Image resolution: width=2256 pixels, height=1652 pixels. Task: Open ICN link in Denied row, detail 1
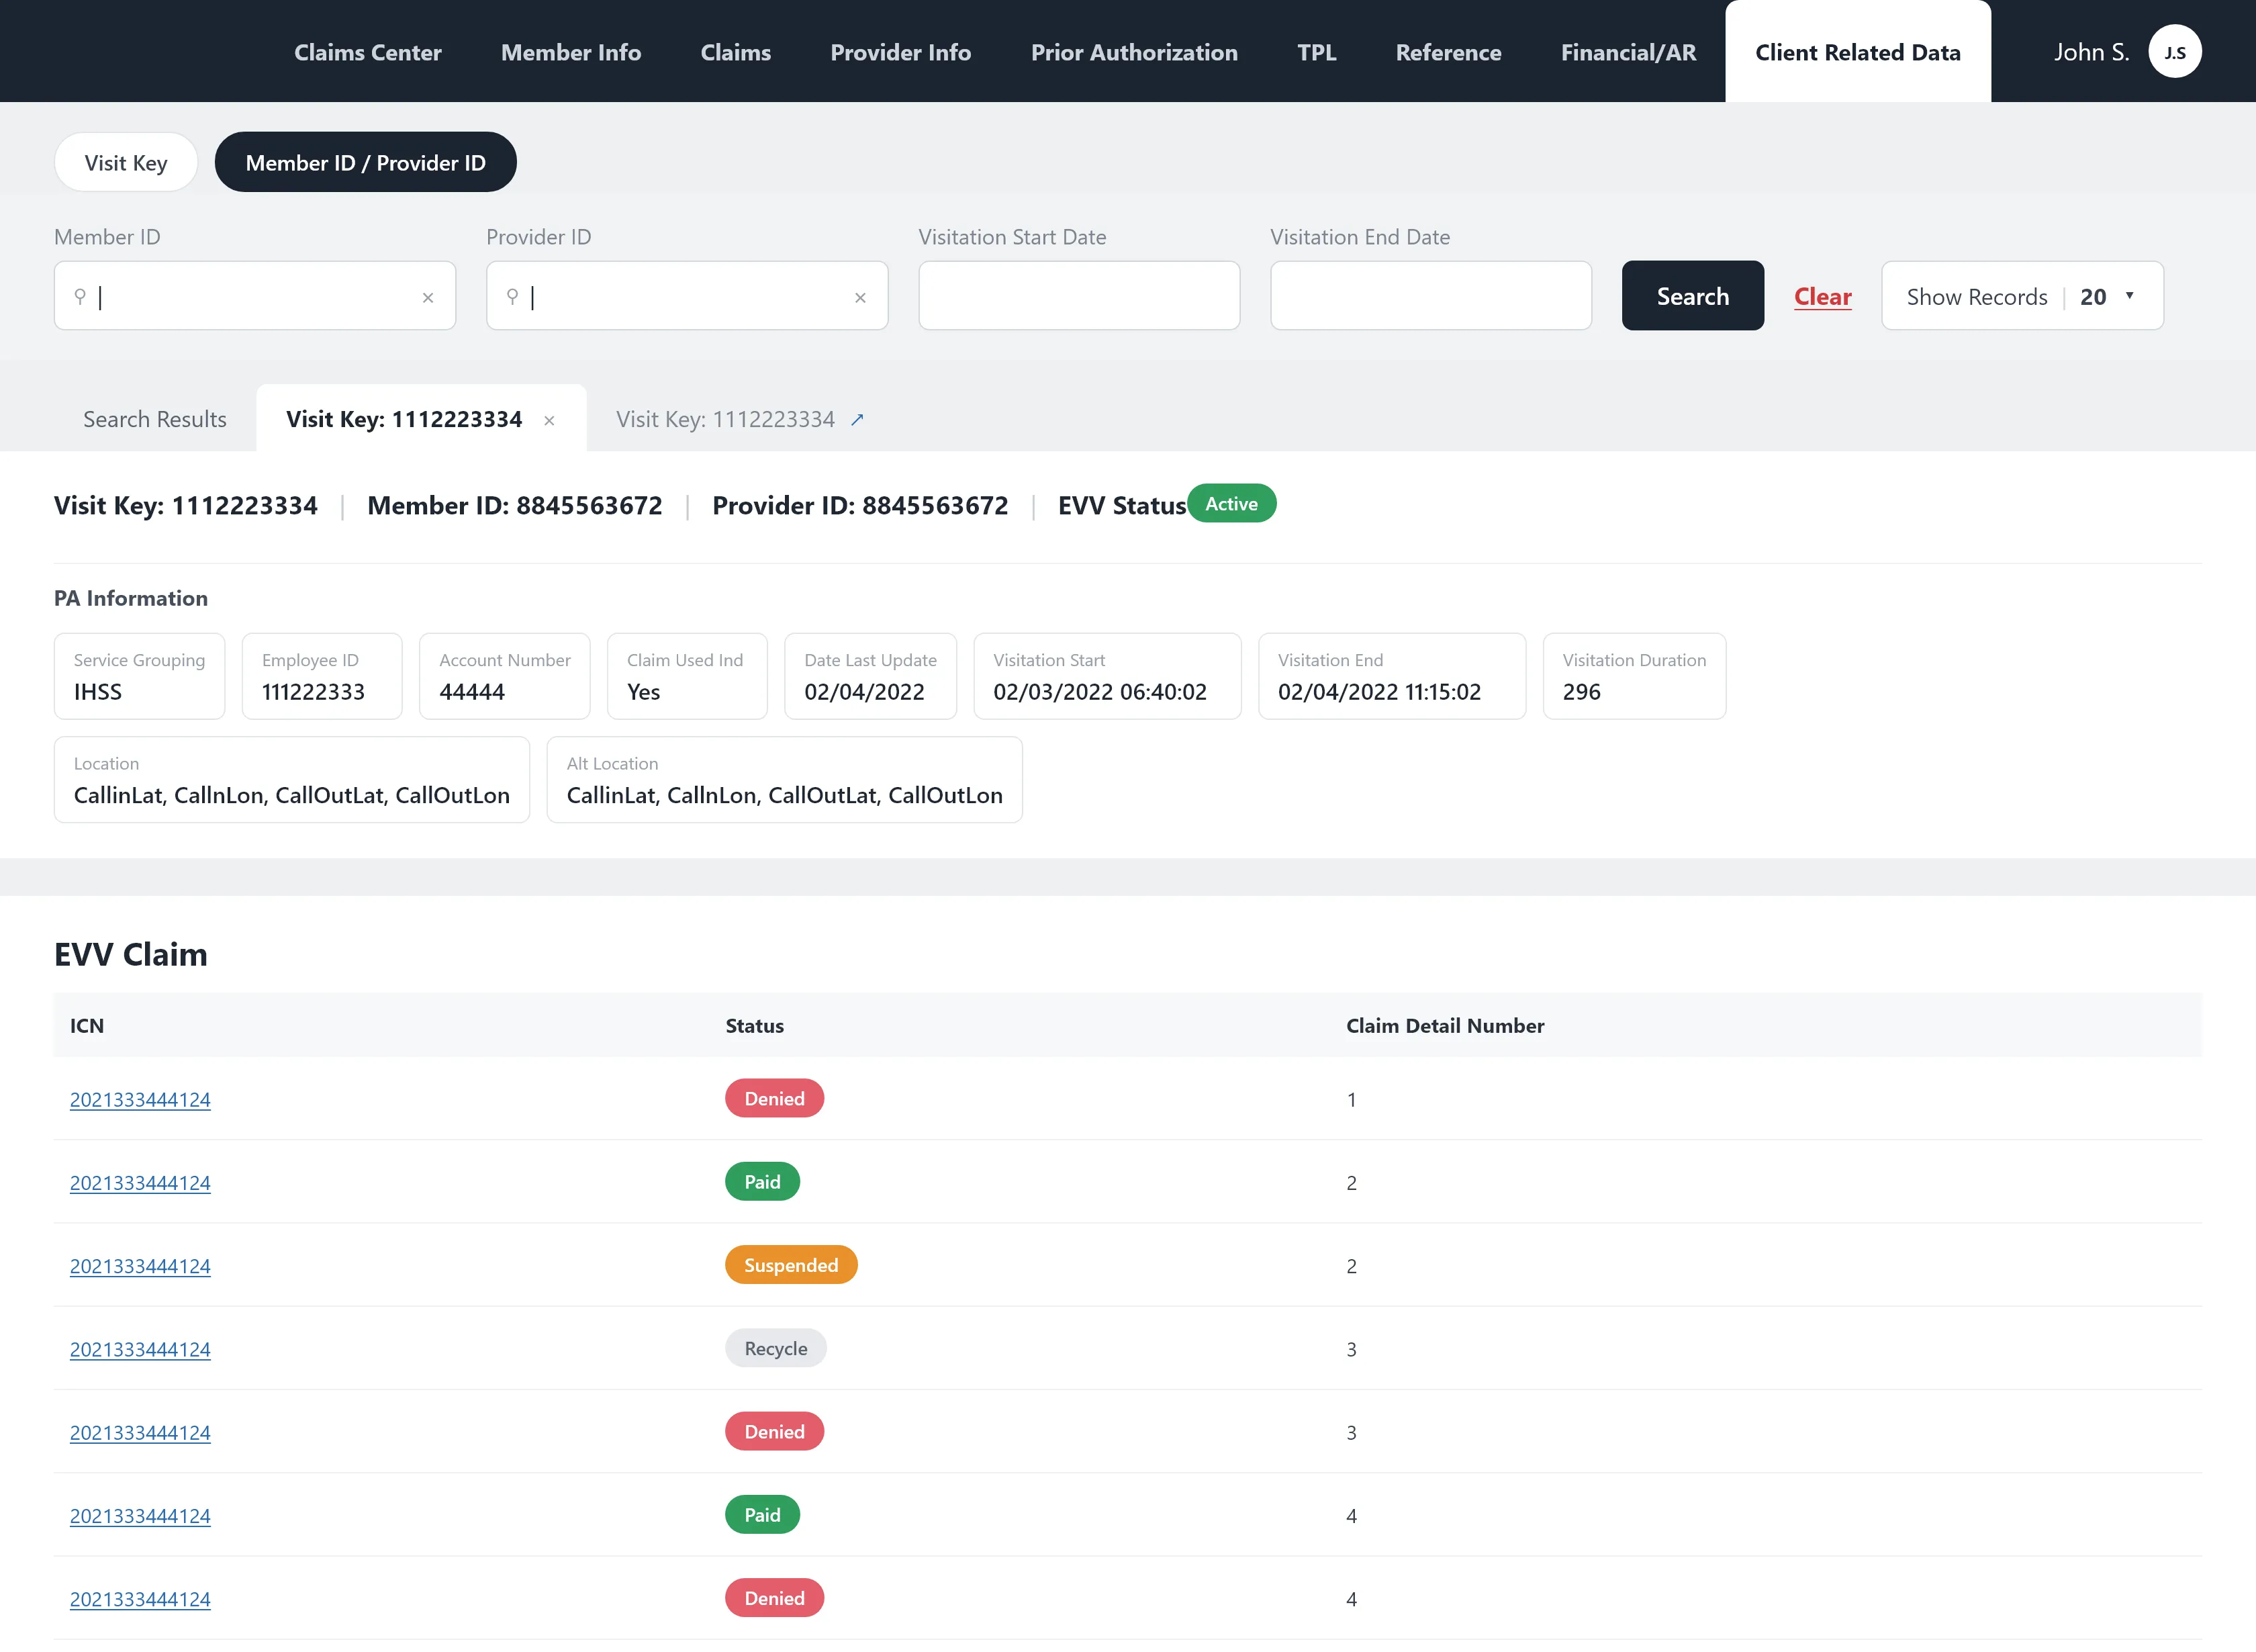tap(140, 1099)
